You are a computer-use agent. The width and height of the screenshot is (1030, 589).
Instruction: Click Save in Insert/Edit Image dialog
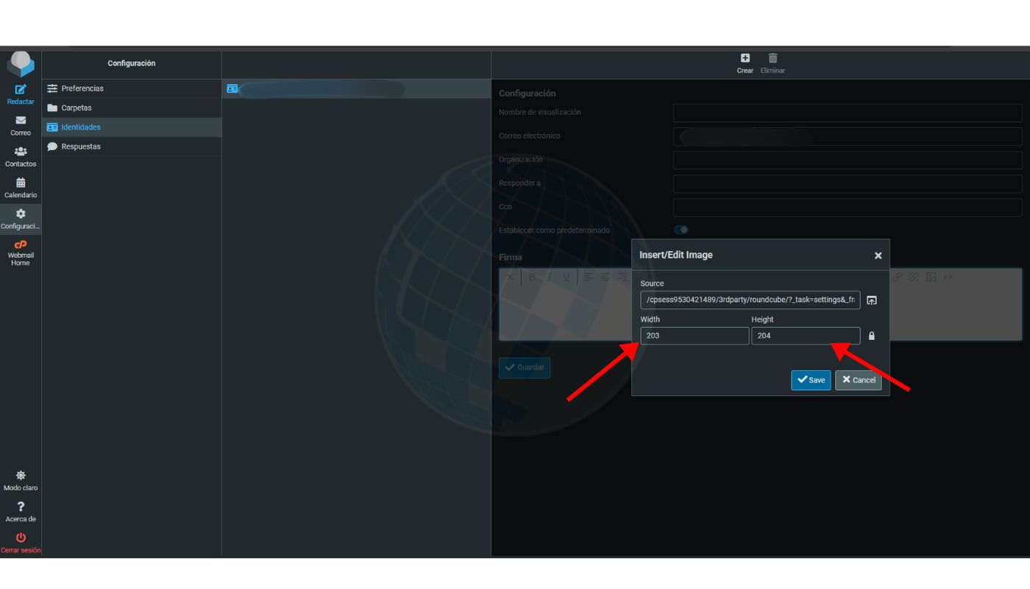pos(811,380)
